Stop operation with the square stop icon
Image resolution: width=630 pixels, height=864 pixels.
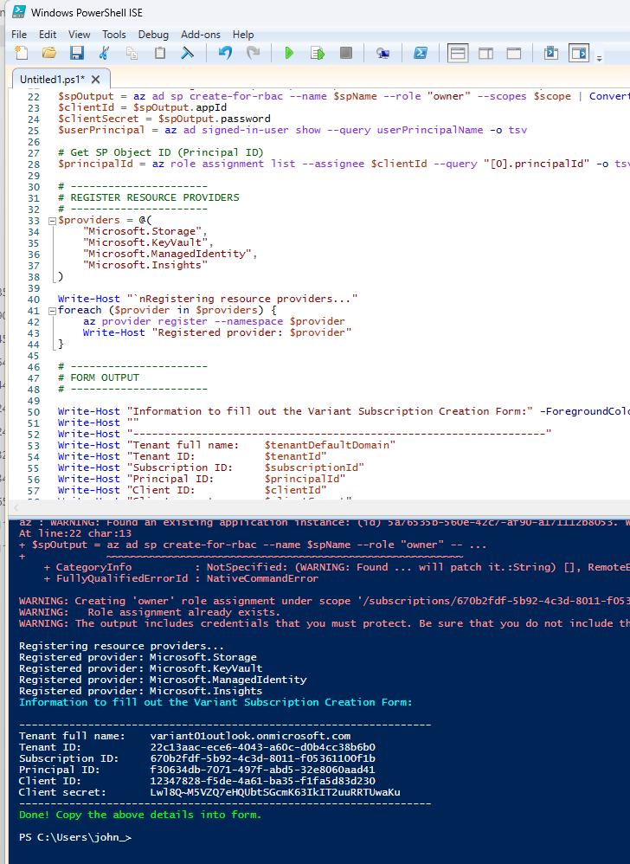tap(346, 53)
